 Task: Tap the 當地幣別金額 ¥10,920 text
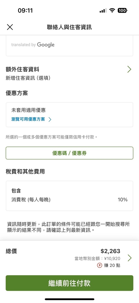[x=97, y=259]
